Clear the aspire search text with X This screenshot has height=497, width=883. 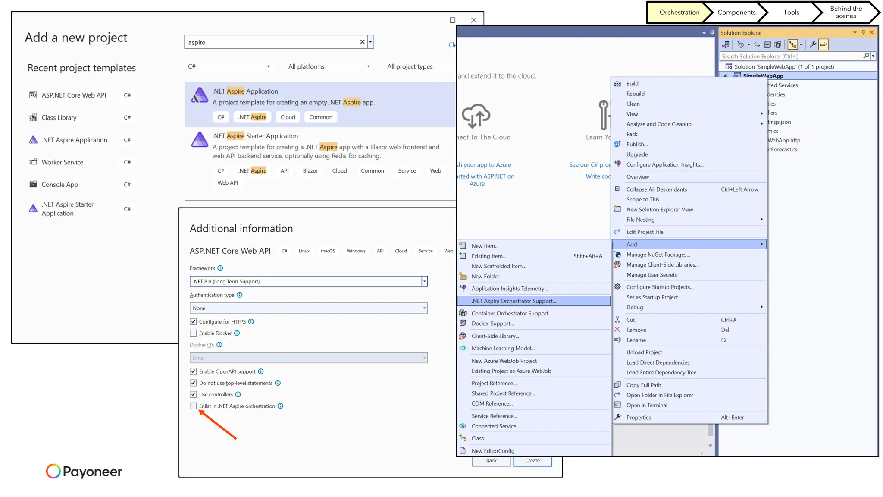click(363, 42)
